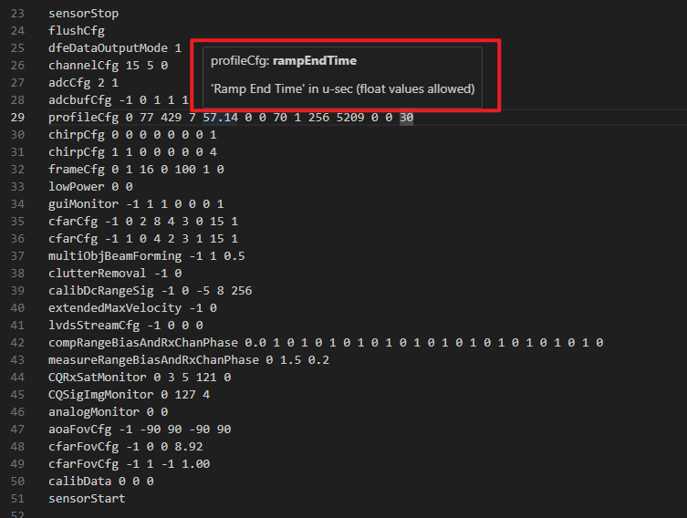
Task: Click the guiMonitor line
Action: (136, 204)
